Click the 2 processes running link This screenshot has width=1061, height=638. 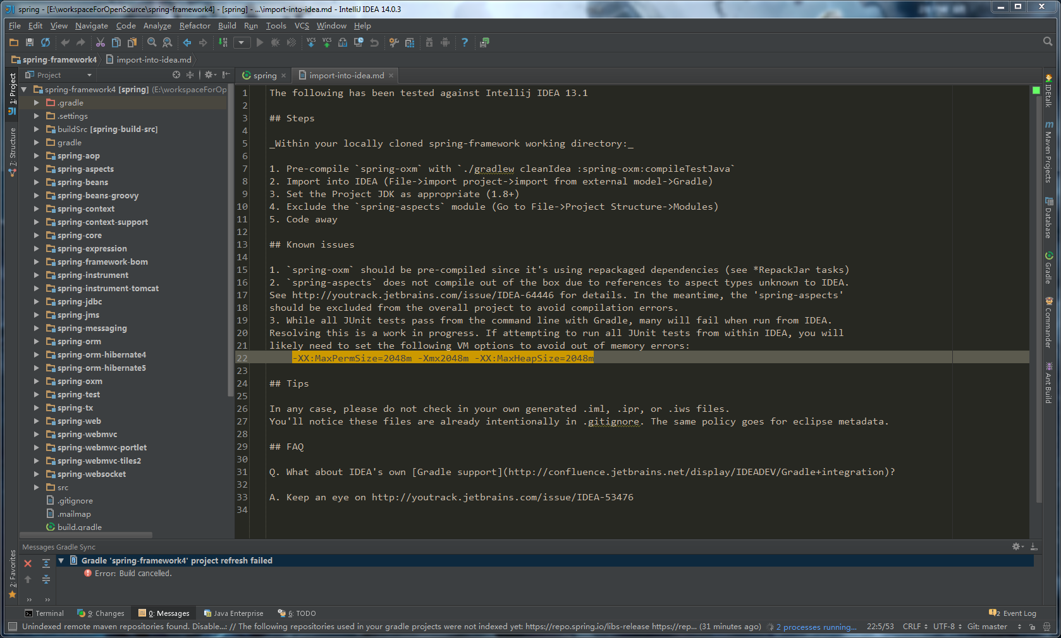(816, 627)
